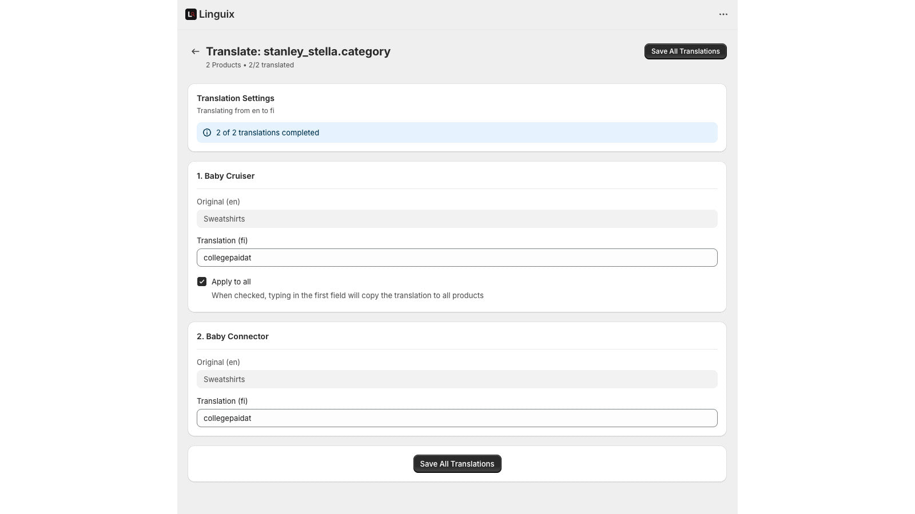
Task: Click the "When checked" helper text
Action: click(347, 295)
